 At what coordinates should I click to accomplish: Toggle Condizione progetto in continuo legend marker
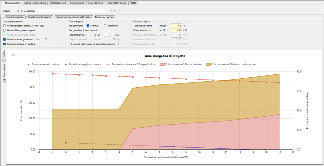pyautogui.click(x=66, y=64)
